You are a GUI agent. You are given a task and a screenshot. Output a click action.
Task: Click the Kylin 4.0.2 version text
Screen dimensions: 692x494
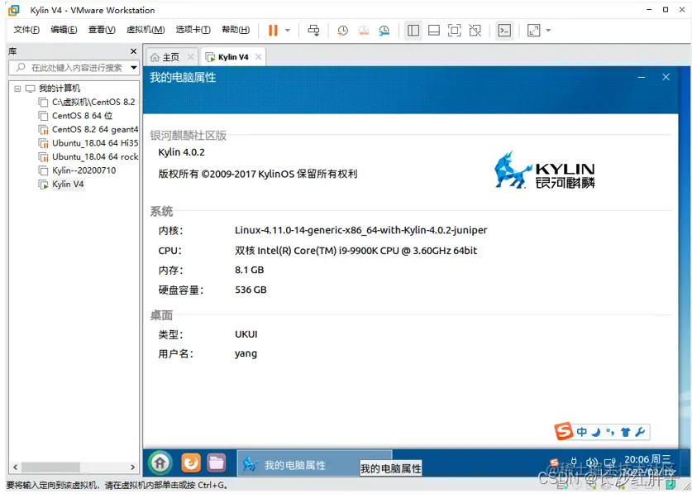(x=181, y=152)
